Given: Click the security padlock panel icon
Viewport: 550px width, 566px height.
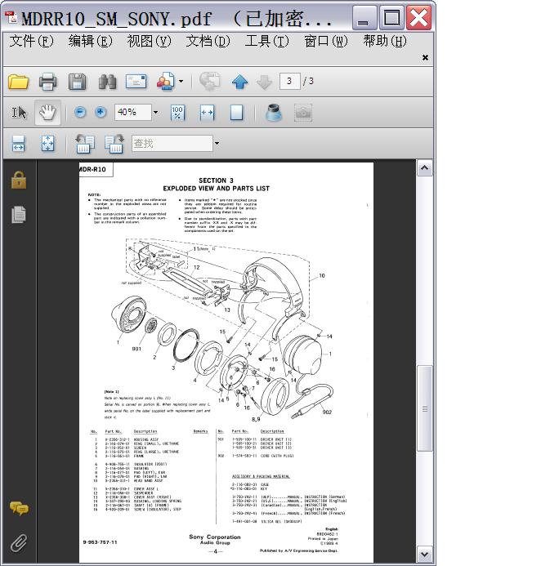Looking at the screenshot, I should point(19,180).
